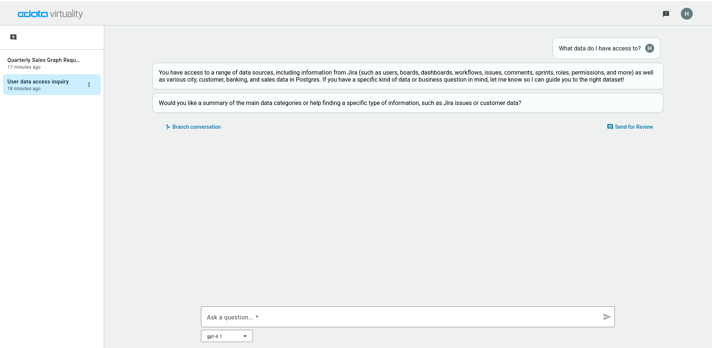Screen dimensions: 712x348
Task: Open the three-dot menu for User data access inquiry
Action: tap(89, 85)
